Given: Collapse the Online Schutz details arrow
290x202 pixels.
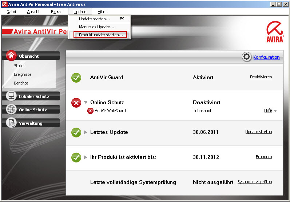Looking at the screenshot, I should tap(86, 103).
